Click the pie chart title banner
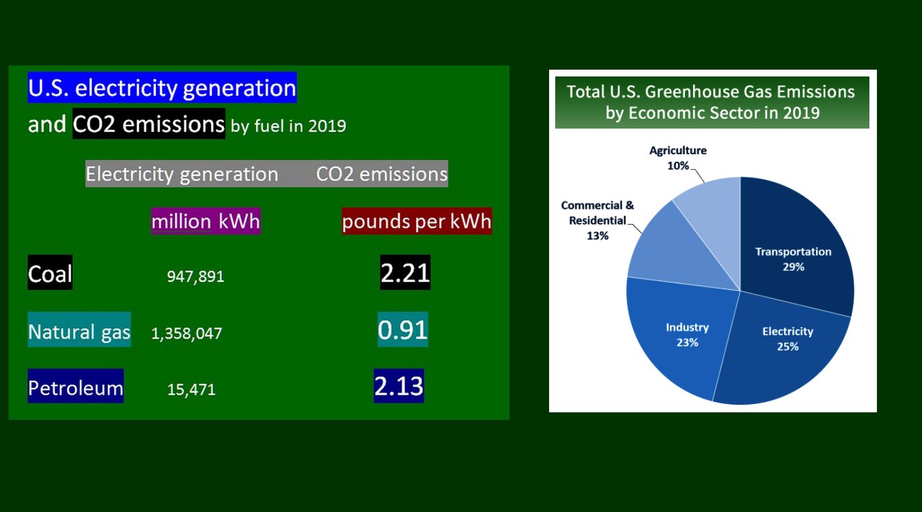 coord(712,102)
